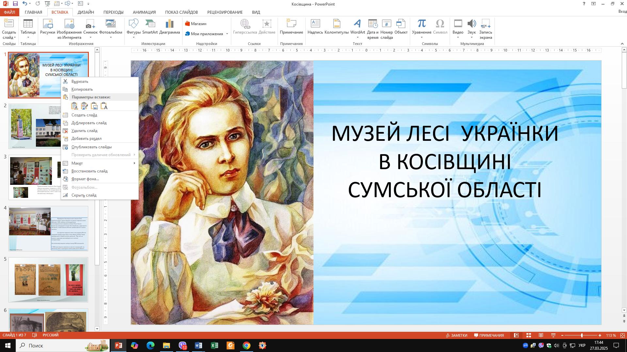Screen dimensions: 627x352
Task: Choose Скрыть слайд
Action: [x=100, y=195]
